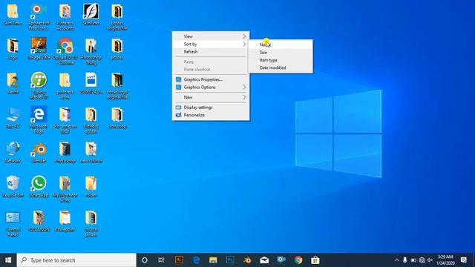Select the workshop folder
Image resolution: width=475 pixels, height=267 pixels.
(x=117, y=117)
